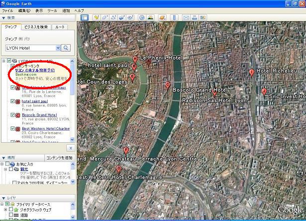Enable the 道路 roads layer checkbox

point(11,215)
